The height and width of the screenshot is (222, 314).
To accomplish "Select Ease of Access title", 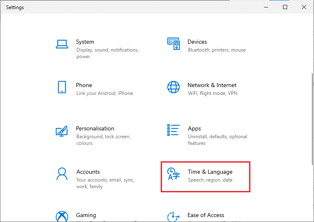I will (206, 215).
